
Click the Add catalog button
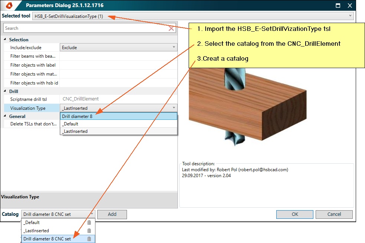click(x=112, y=214)
